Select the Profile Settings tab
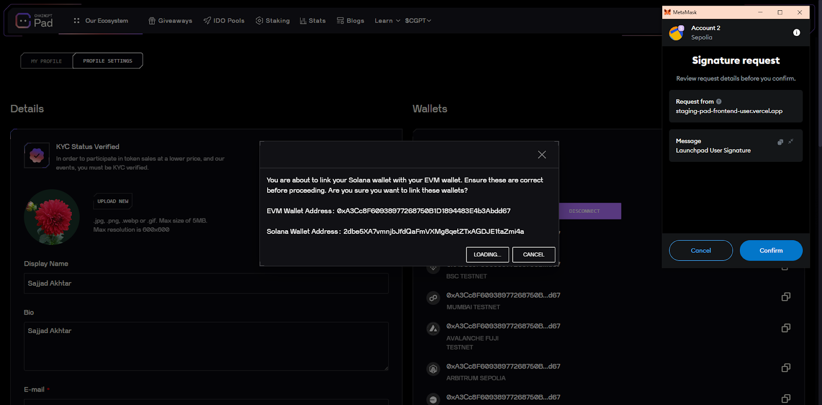This screenshot has height=405, width=822. (x=107, y=61)
